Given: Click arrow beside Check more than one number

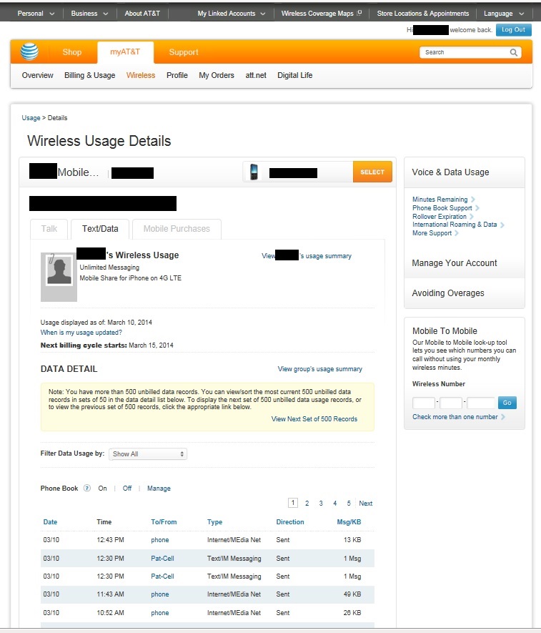Looking at the screenshot, I should pos(503,417).
